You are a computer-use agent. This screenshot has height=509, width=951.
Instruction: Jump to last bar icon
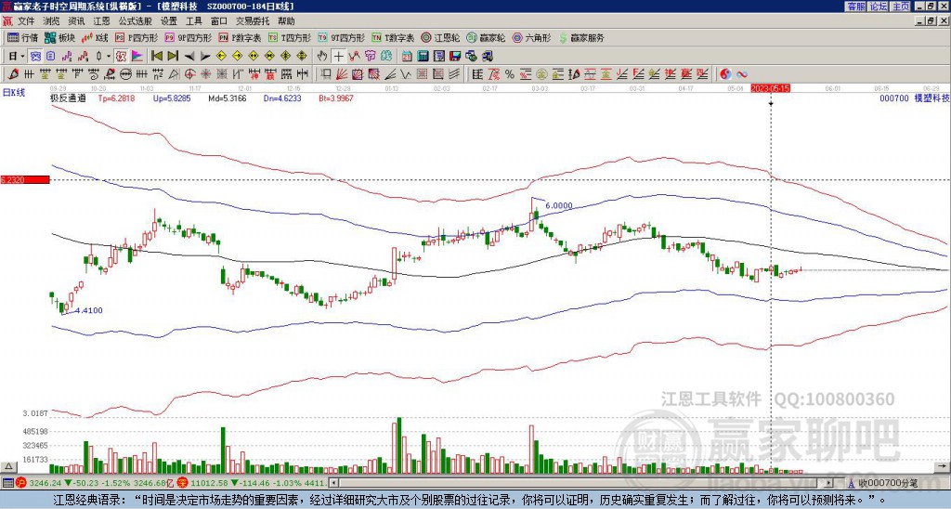pos(173,57)
